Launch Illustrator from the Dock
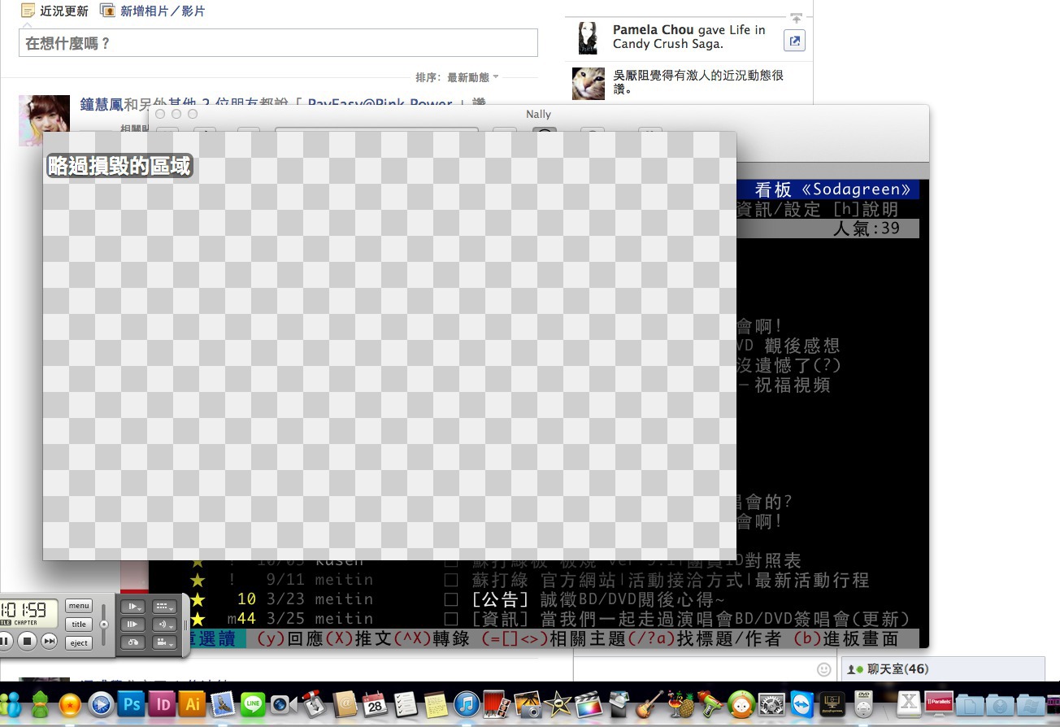 (x=193, y=704)
